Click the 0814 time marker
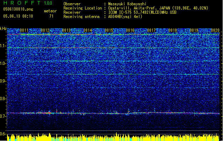Image resolution: width=223 pixels, height=141 pixels. 88,30
